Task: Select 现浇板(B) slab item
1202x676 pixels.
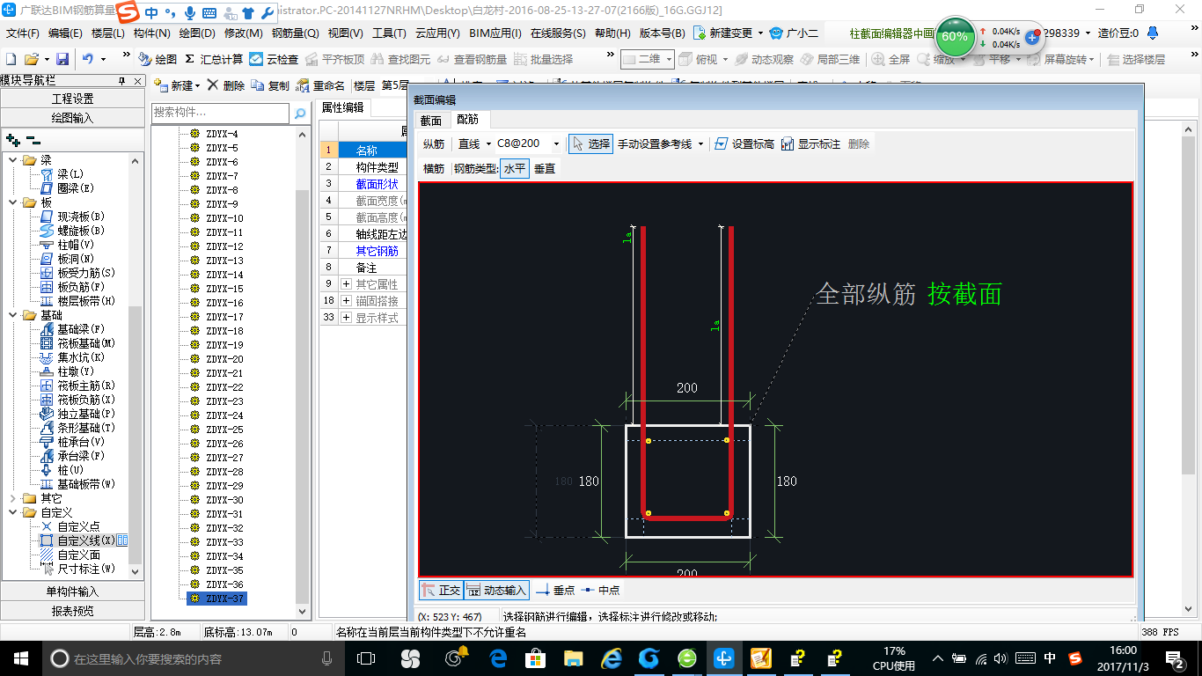Action: coord(72,217)
